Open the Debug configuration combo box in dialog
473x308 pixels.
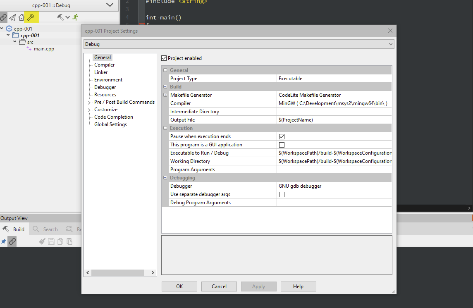[239, 44]
